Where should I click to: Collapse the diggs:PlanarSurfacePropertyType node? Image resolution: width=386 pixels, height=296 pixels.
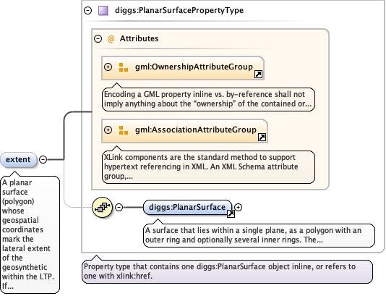tap(88, 10)
